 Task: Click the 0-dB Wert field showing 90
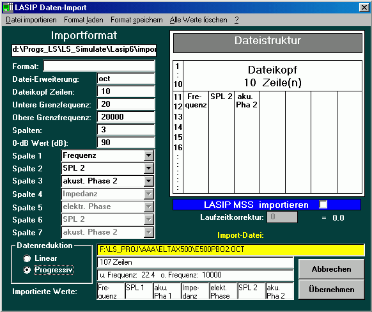coord(126,143)
